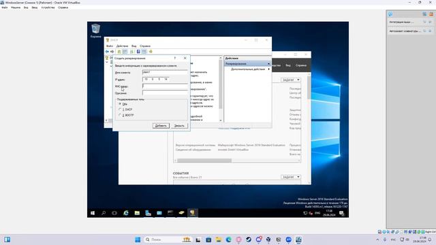Viewport: 436px width, 245px height.
Task: Click the 'Добавить' button
Action: 161,126
